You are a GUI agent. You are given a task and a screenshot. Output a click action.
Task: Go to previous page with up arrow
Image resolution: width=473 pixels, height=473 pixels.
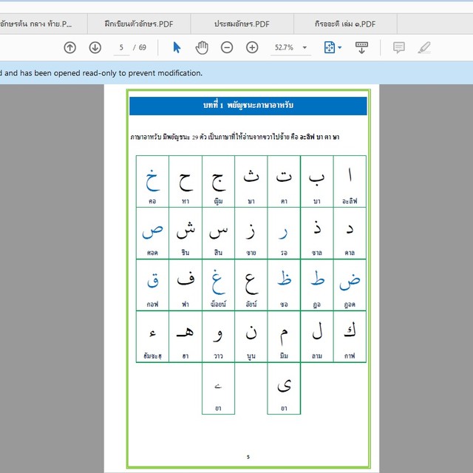69,47
